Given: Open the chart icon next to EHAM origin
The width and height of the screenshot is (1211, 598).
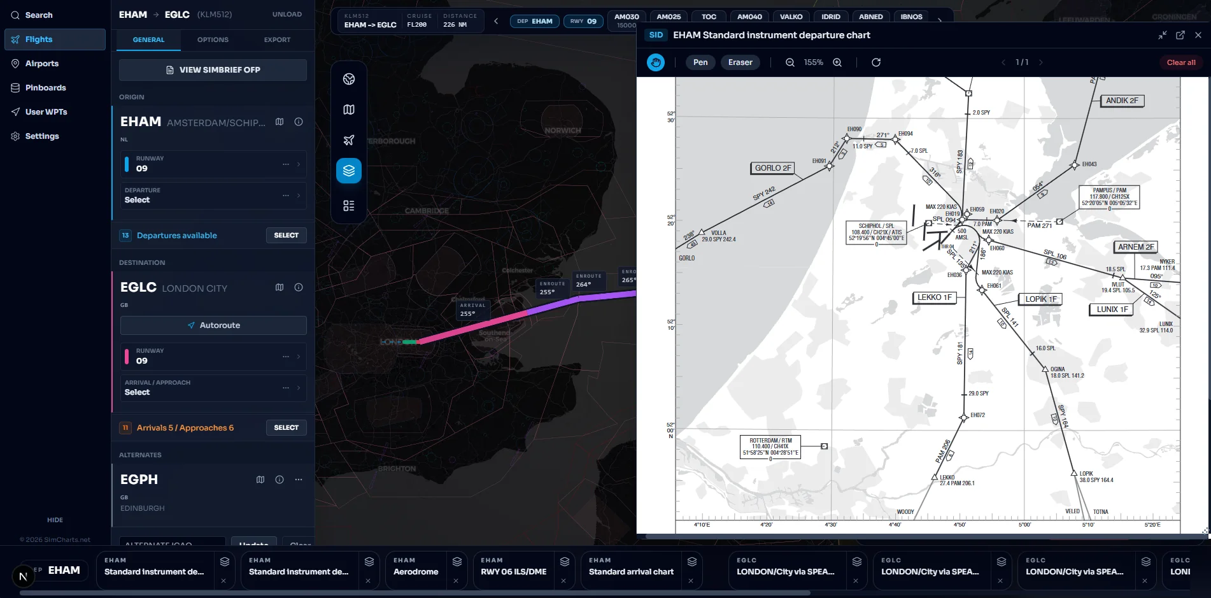Looking at the screenshot, I should [280, 122].
